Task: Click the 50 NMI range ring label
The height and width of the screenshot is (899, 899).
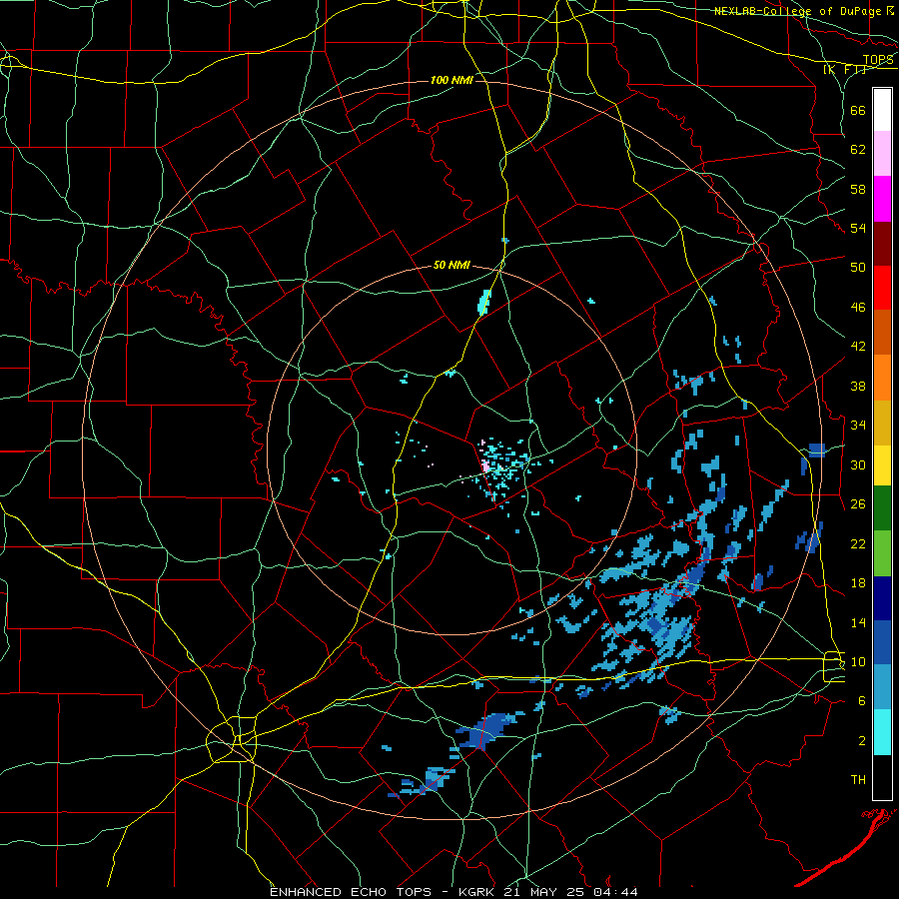Action: [451, 265]
